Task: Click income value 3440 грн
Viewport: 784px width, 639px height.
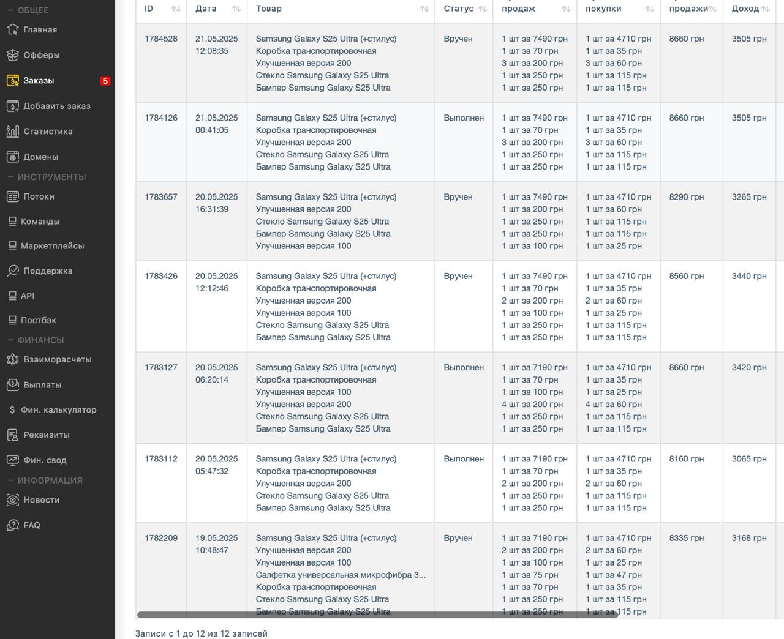Action: click(749, 276)
